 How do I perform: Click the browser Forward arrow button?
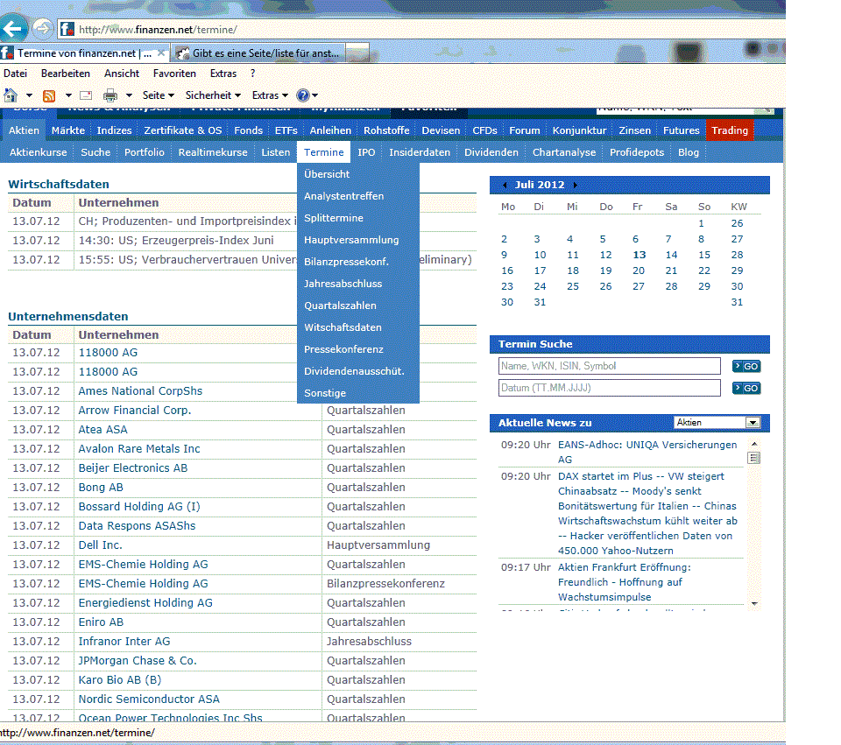coord(42,29)
